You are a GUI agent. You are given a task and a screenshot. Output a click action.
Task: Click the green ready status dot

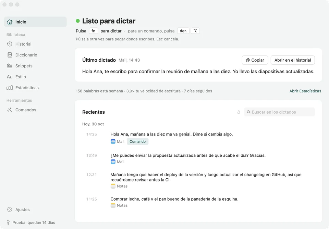pyautogui.click(x=78, y=21)
